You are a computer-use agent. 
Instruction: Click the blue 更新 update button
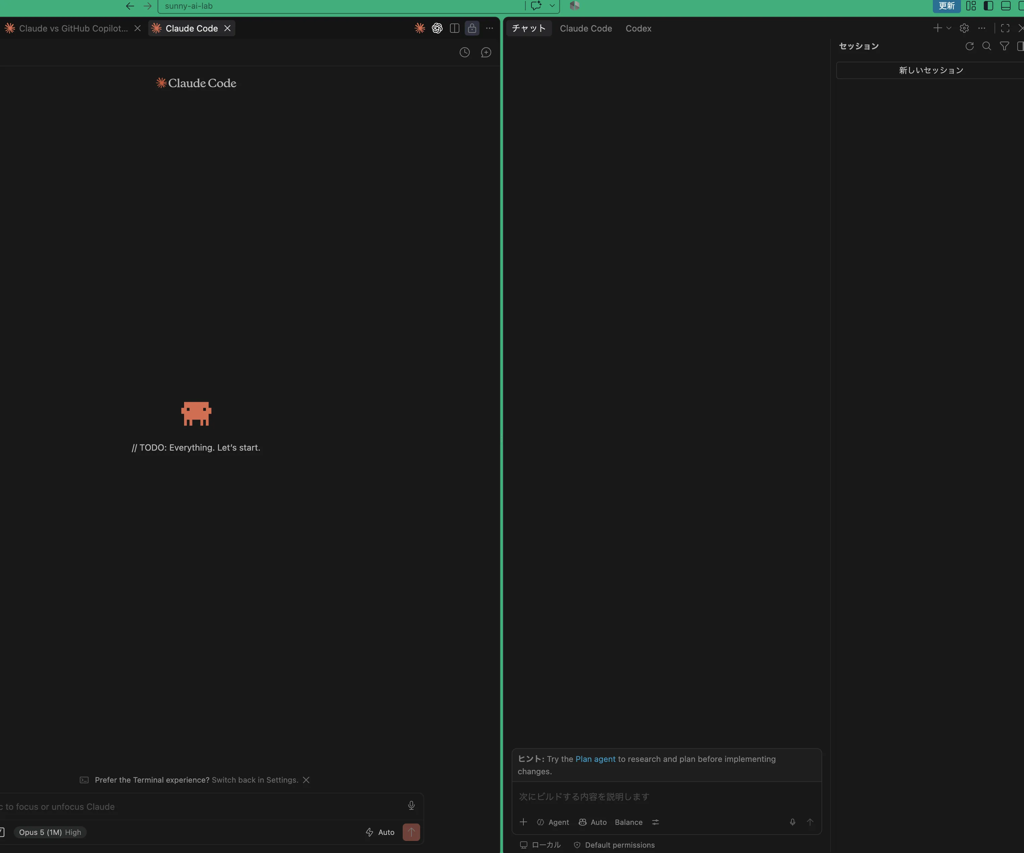(x=947, y=6)
